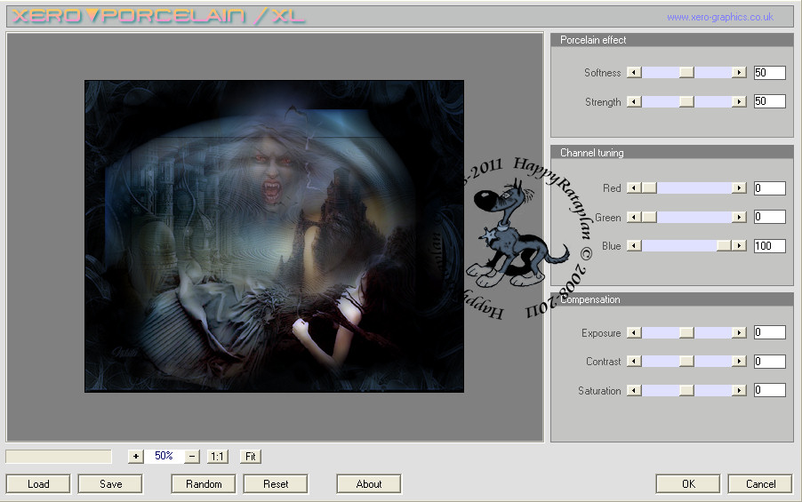
Task: Click the Softness slider thumb
Action: (687, 73)
